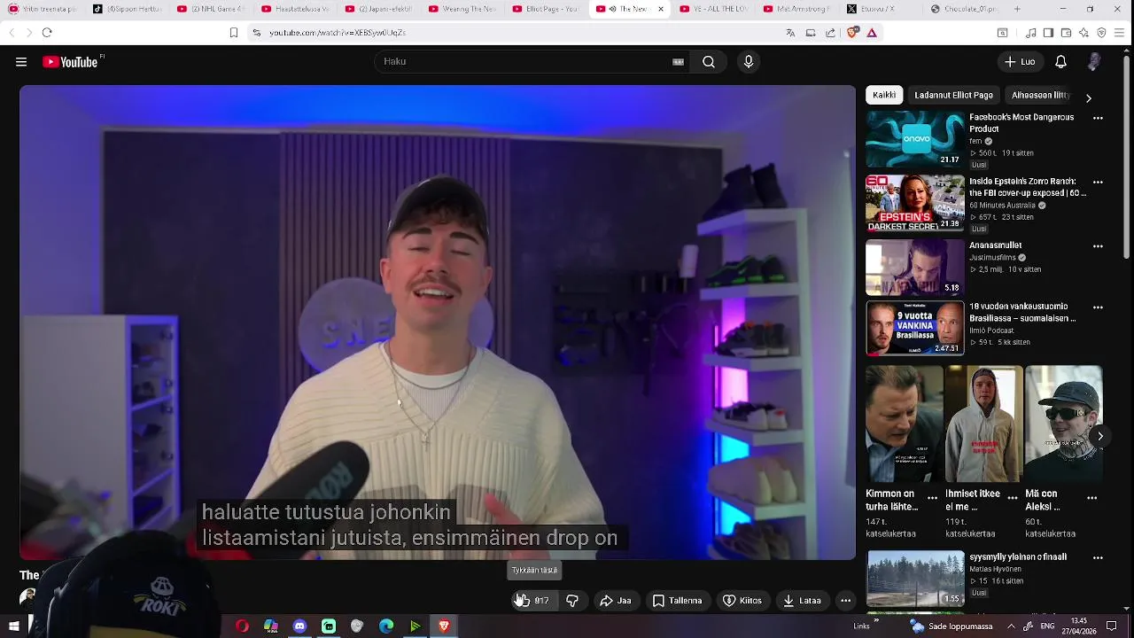Open the Luo create button
The width and height of the screenshot is (1134, 638).
(x=1020, y=62)
